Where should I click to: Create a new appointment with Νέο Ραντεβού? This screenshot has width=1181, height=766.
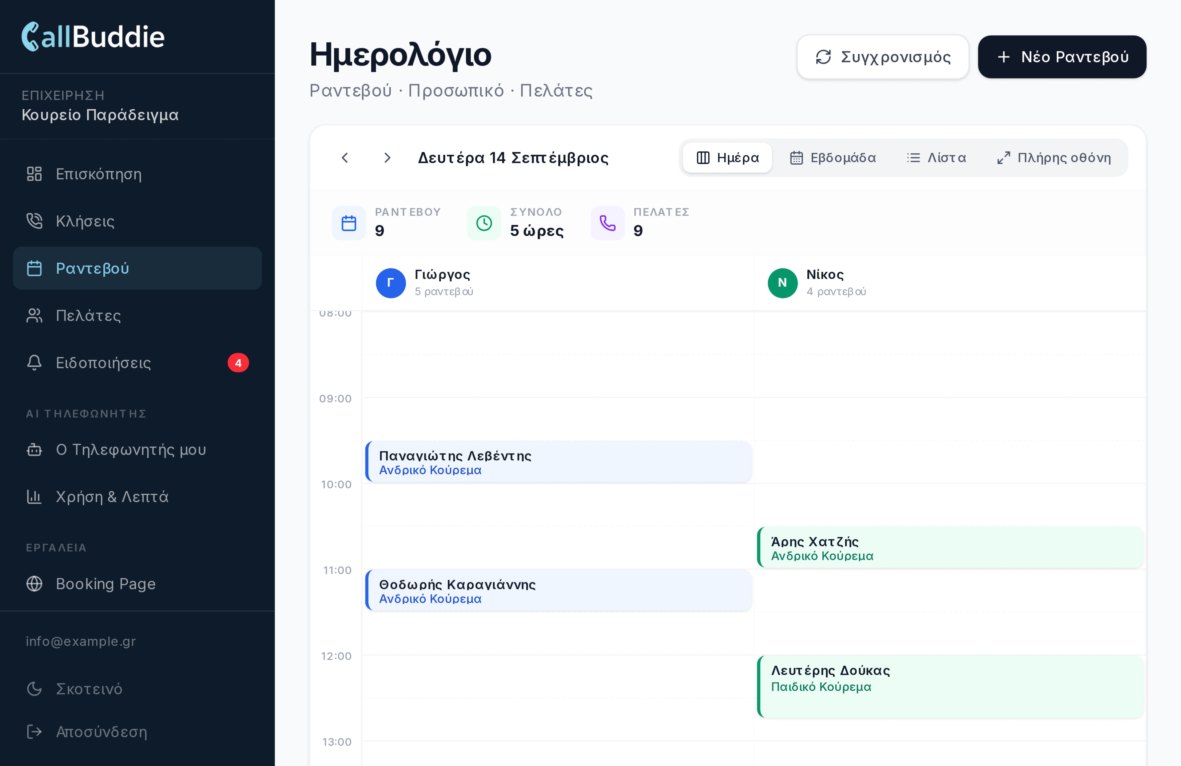tap(1062, 57)
